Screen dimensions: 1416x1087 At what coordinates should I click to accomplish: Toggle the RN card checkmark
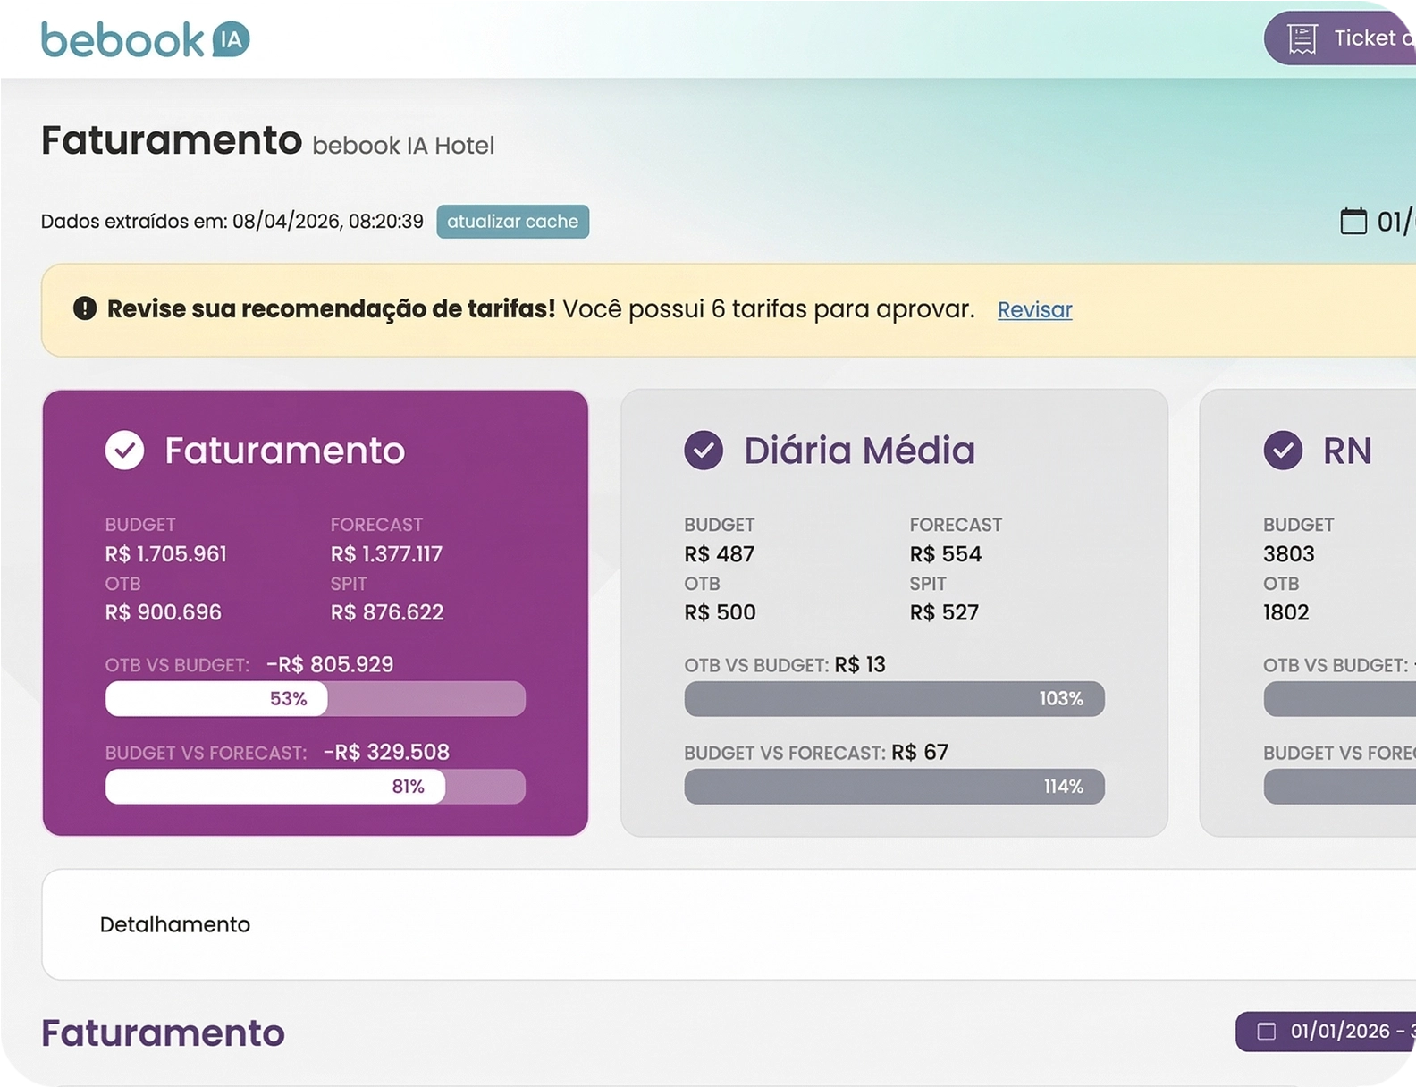point(1282,451)
